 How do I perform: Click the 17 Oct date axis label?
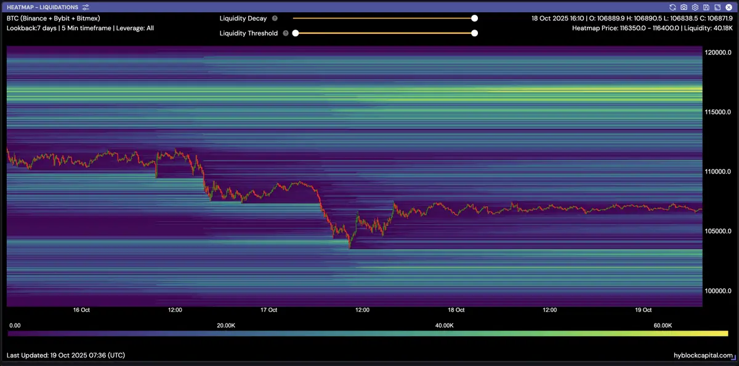tap(269, 310)
